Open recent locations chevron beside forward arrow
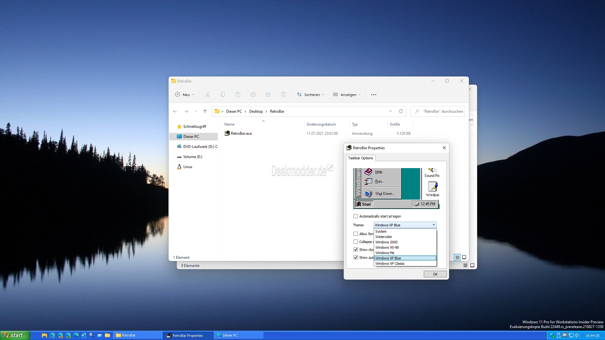 click(196, 111)
